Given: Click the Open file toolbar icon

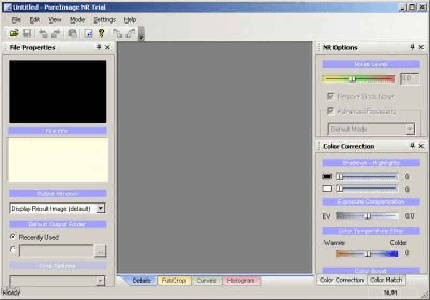Looking at the screenshot, I should point(14,33).
